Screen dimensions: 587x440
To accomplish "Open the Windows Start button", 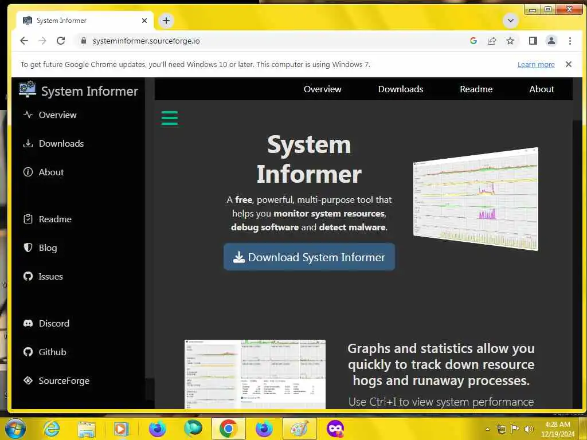I will (15, 429).
